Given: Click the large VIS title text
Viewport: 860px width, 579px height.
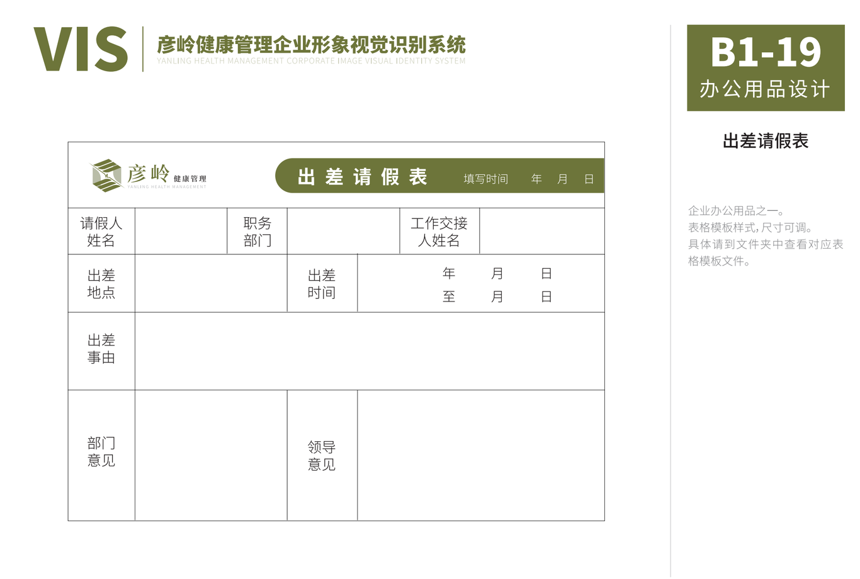Looking at the screenshot, I should [81, 49].
